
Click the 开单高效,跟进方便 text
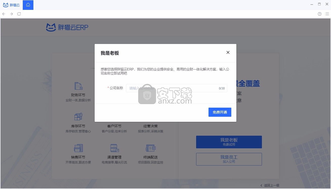(x=78, y=162)
